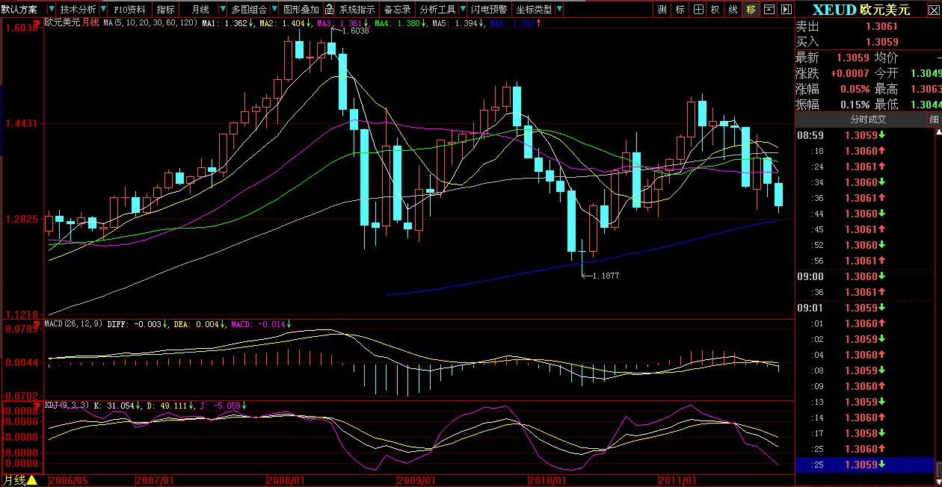Expand the 月线 period selector at bottom-left

(x=32, y=480)
